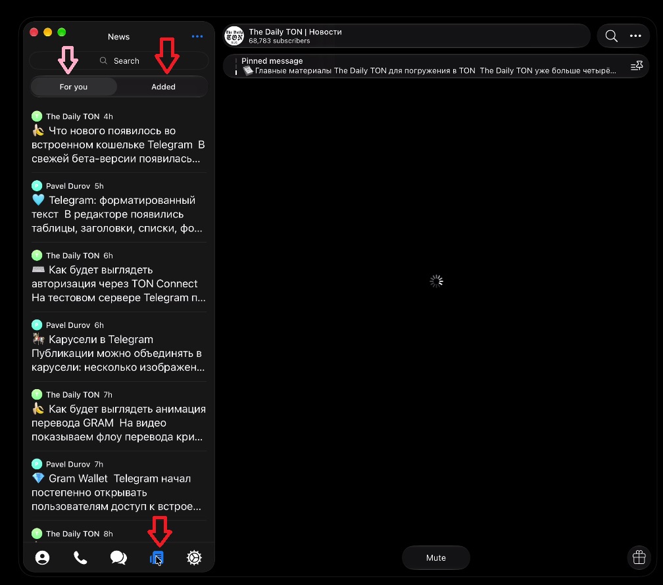Open The Daily TON channel avatar
663x585 pixels.
pos(234,36)
